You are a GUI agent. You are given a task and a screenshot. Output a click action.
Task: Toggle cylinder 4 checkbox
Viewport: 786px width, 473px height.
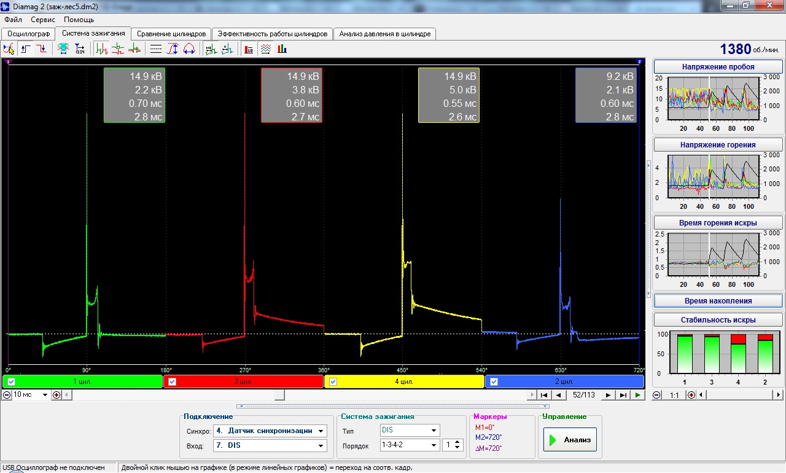click(x=333, y=381)
